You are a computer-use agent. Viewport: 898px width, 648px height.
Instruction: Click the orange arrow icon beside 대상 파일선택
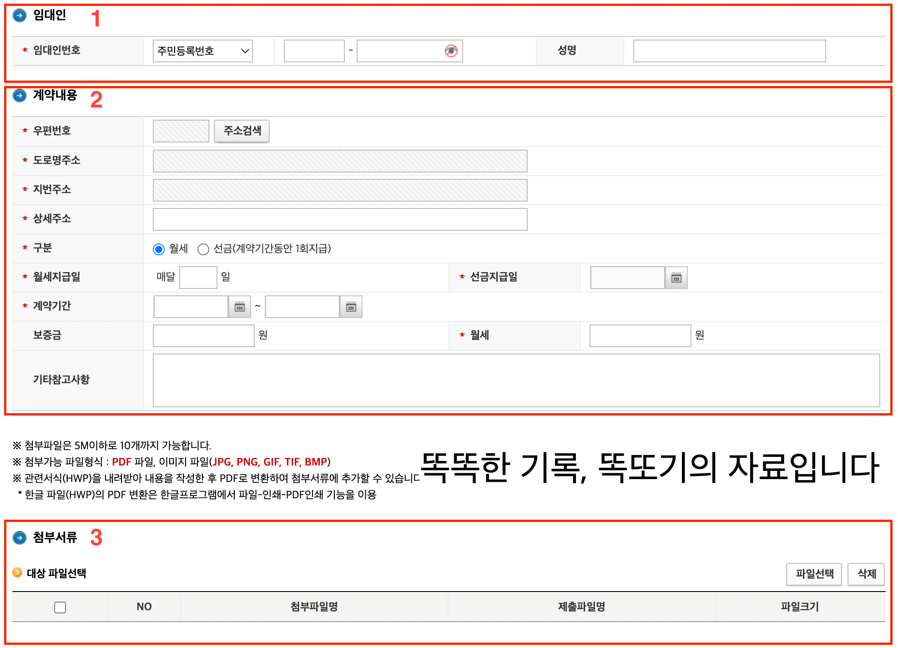[17, 573]
